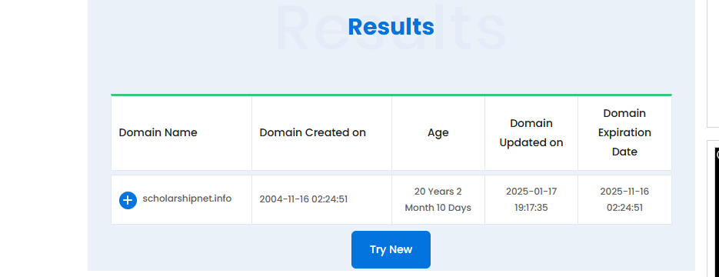Select the creation date 2004-11-16 02:24:51 cell
The height and width of the screenshot is (277, 719).
click(304, 199)
